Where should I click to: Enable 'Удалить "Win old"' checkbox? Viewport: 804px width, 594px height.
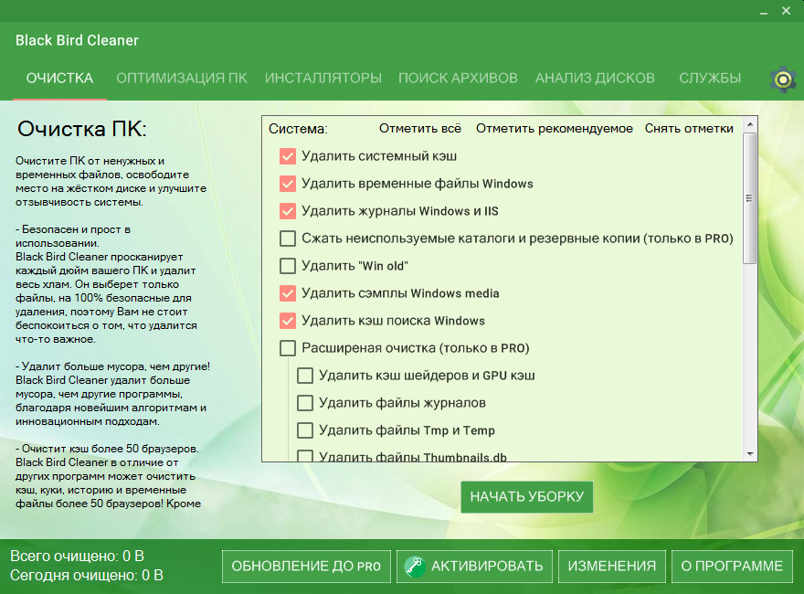tap(288, 266)
